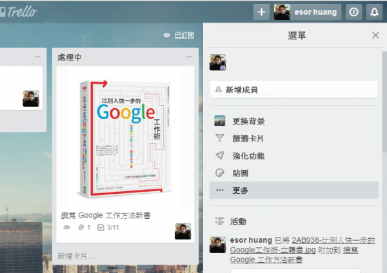This screenshot has height=273, width=387.
Task: Select 更換背景 menu item
Action: point(294,121)
